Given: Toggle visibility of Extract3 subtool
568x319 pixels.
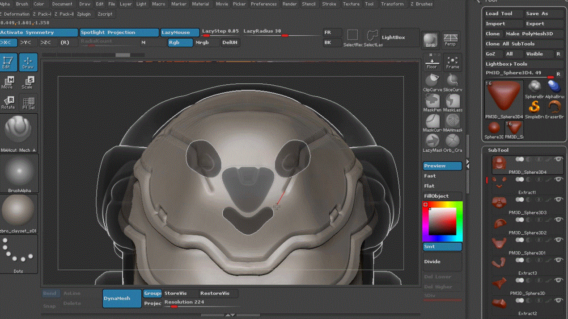Looking at the screenshot, I should click(x=558, y=260).
